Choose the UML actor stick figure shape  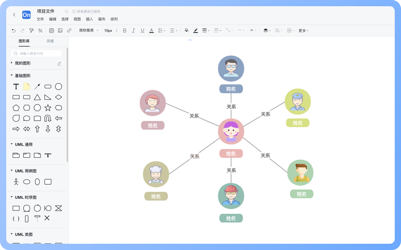(16, 182)
